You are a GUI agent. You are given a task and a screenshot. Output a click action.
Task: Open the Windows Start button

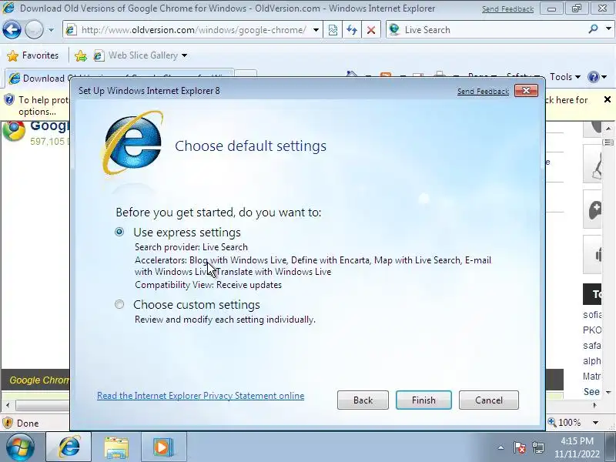tap(20, 447)
